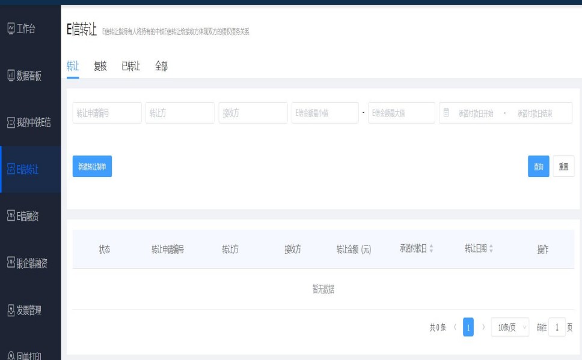Sort the table by 承诺付款日 column
582x360 pixels.
[431, 249]
